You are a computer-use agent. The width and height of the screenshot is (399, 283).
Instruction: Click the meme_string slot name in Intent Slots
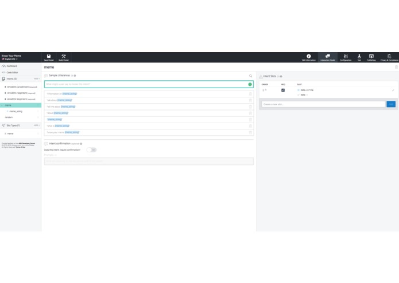click(x=307, y=90)
